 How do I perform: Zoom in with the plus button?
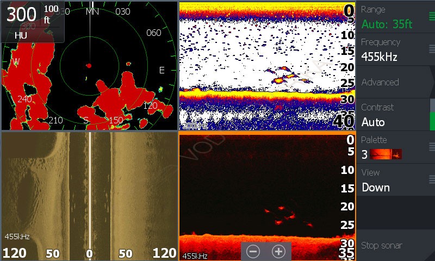click(x=278, y=252)
